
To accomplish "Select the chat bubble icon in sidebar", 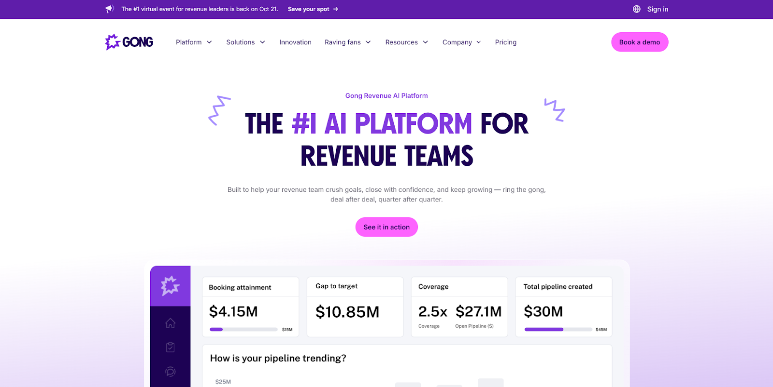I will tap(170, 372).
